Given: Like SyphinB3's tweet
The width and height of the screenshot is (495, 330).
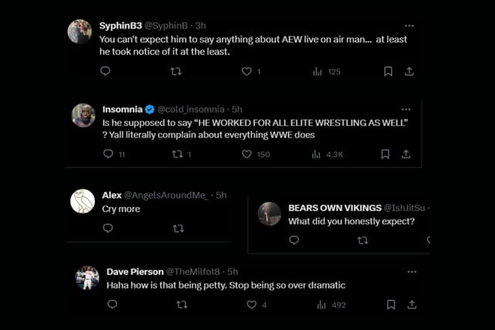Looking at the screenshot, I should point(247,71).
